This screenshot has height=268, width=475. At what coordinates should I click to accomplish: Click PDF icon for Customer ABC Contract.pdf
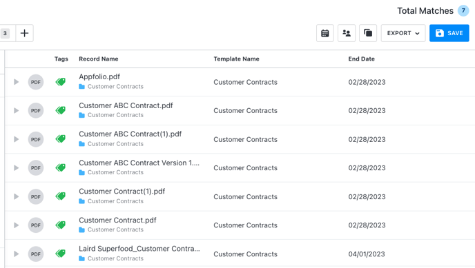(x=36, y=111)
